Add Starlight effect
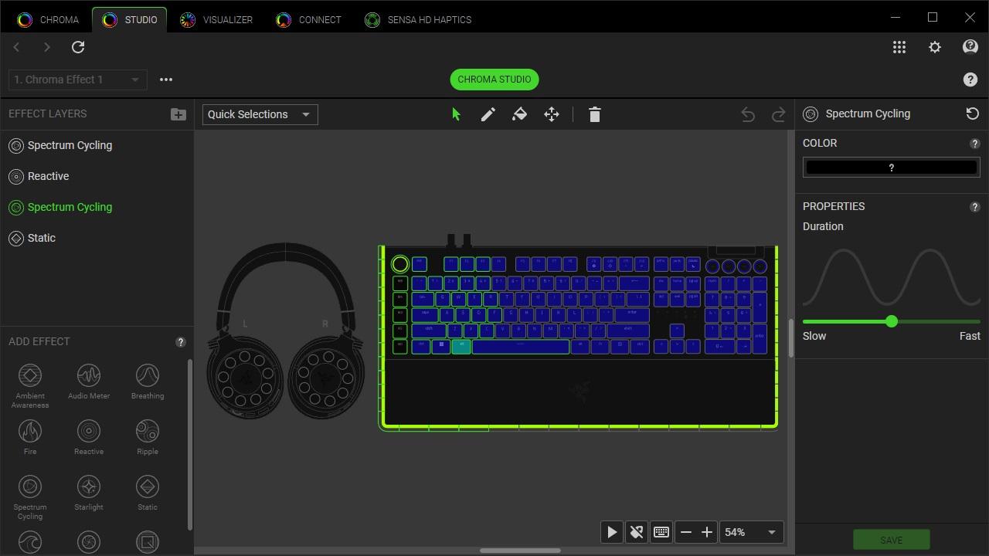This screenshot has width=989, height=556. (89, 493)
